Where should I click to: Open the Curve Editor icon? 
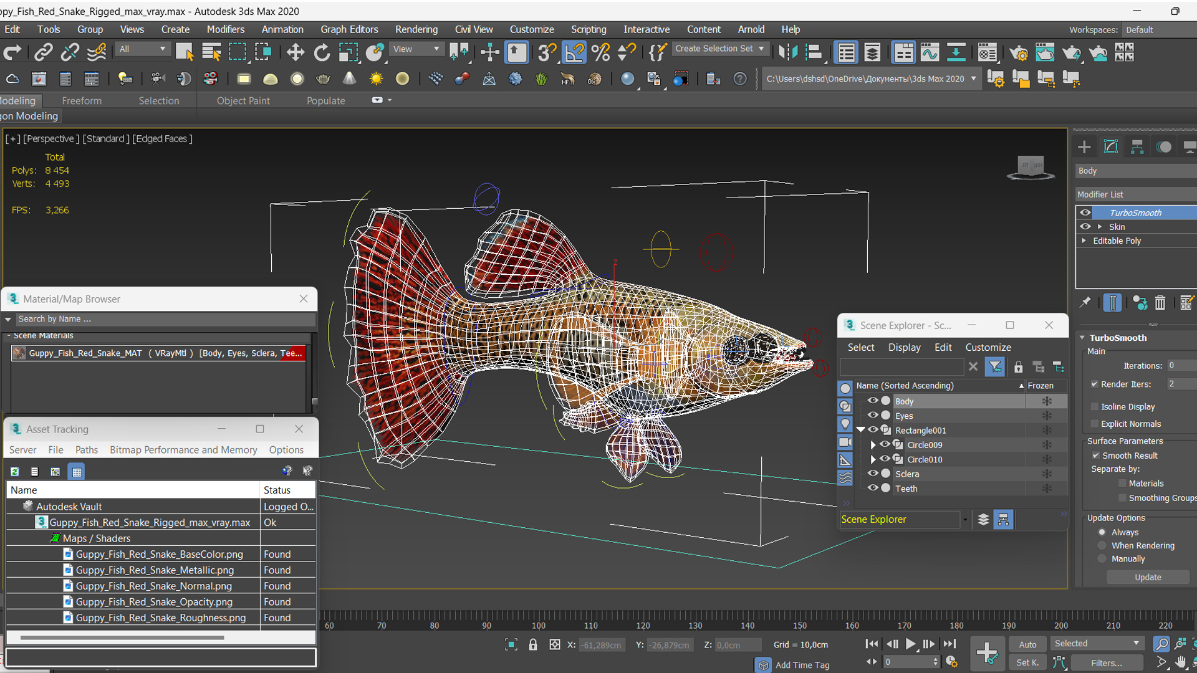click(930, 53)
